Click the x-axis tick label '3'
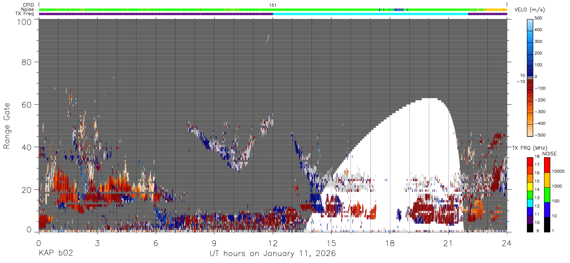The width and height of the screenshot is (570, 263). [97, 243]
